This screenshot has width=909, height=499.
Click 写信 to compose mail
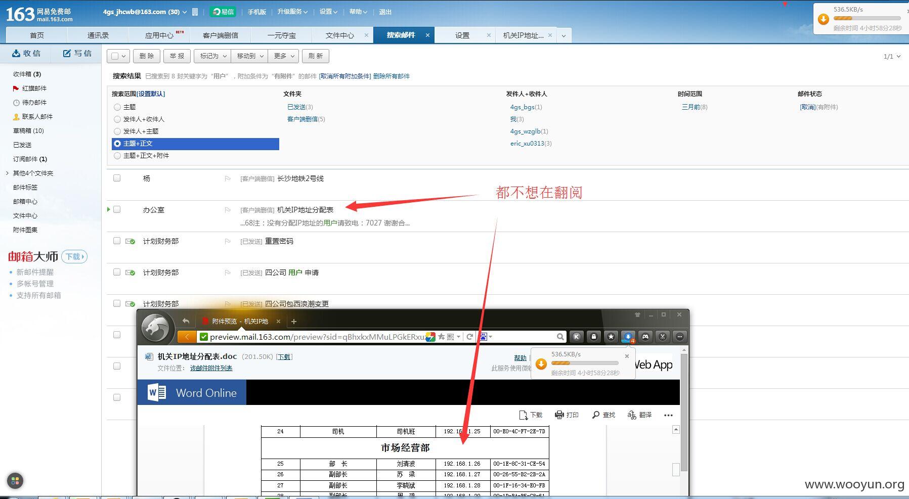77,54
